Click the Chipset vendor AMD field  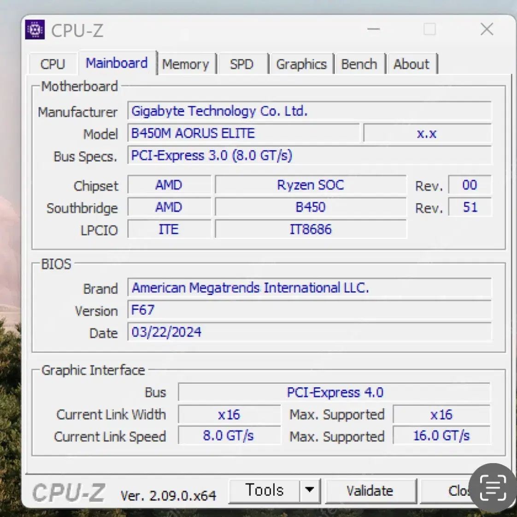(x=169, y=185)
